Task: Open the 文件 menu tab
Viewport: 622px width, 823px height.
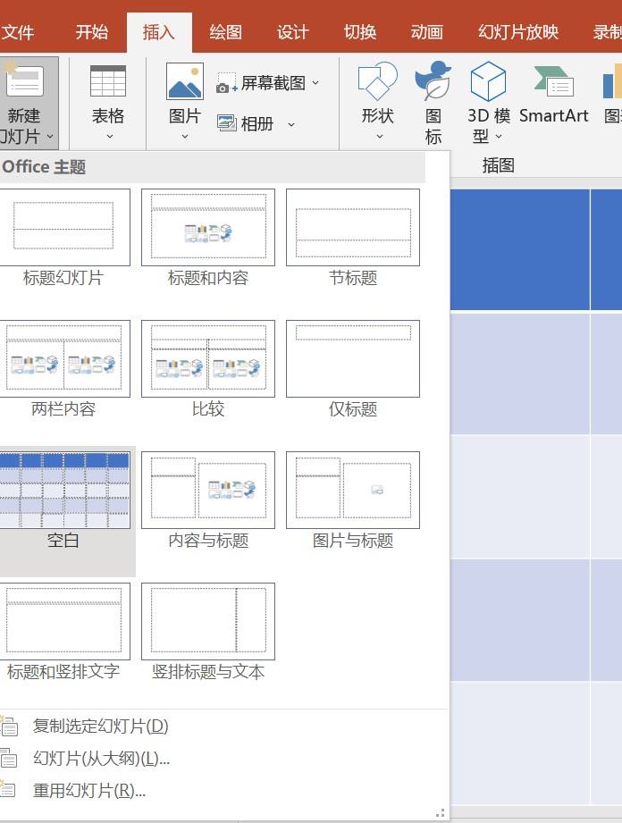Action: point(17,32)
